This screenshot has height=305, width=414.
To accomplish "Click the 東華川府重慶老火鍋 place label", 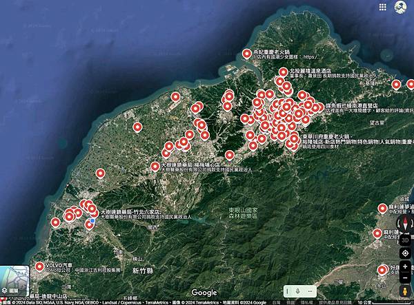I will click(x=327, y=137).
